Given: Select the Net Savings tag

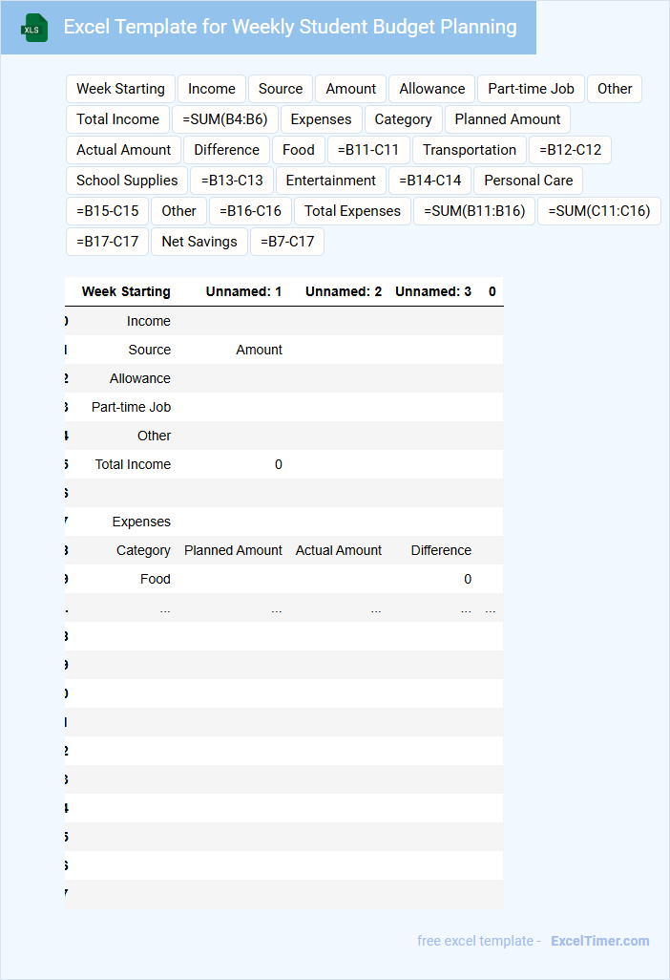Looking at the screenshot, I should (x=199, y=242).
